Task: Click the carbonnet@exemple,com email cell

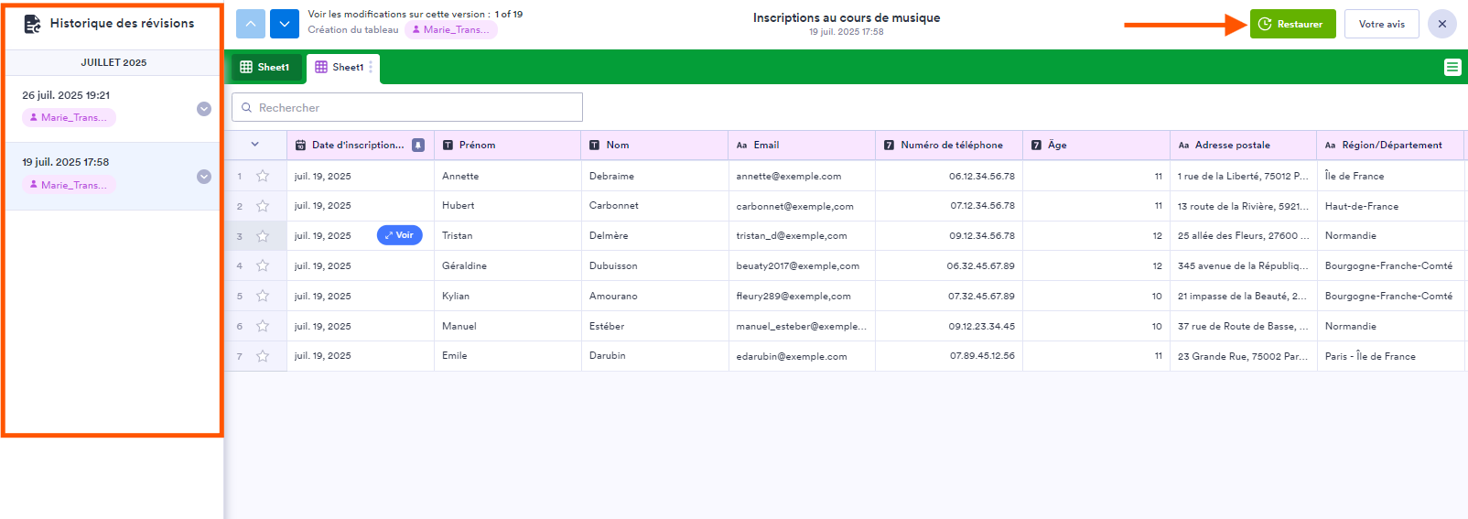Action: coord(802,206)
